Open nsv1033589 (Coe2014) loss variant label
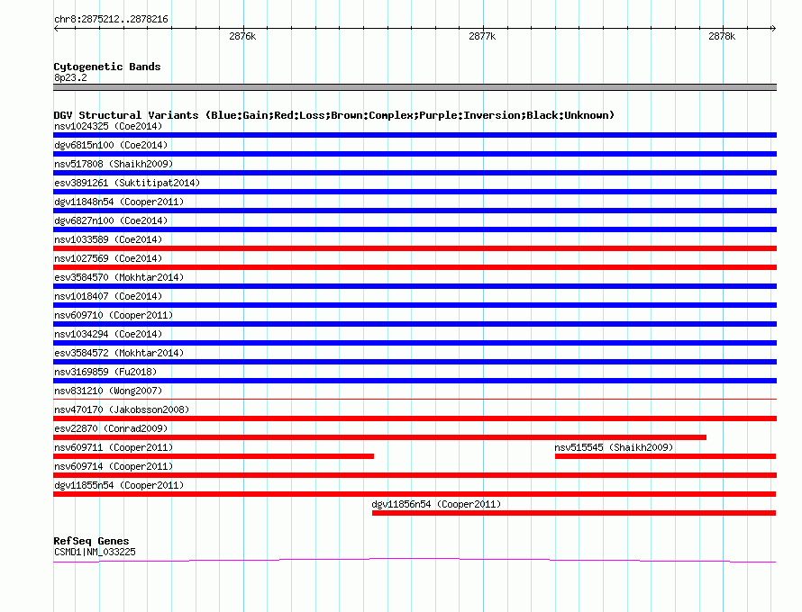This screenshot has width=802, height=612. [x=108, y=239]
